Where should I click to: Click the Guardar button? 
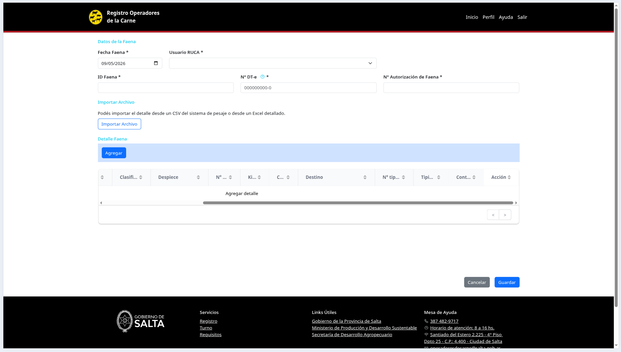click(507, 282)
